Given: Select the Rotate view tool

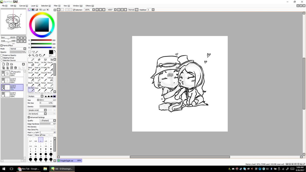Looking at the screenshot, I should coord(37,55).
